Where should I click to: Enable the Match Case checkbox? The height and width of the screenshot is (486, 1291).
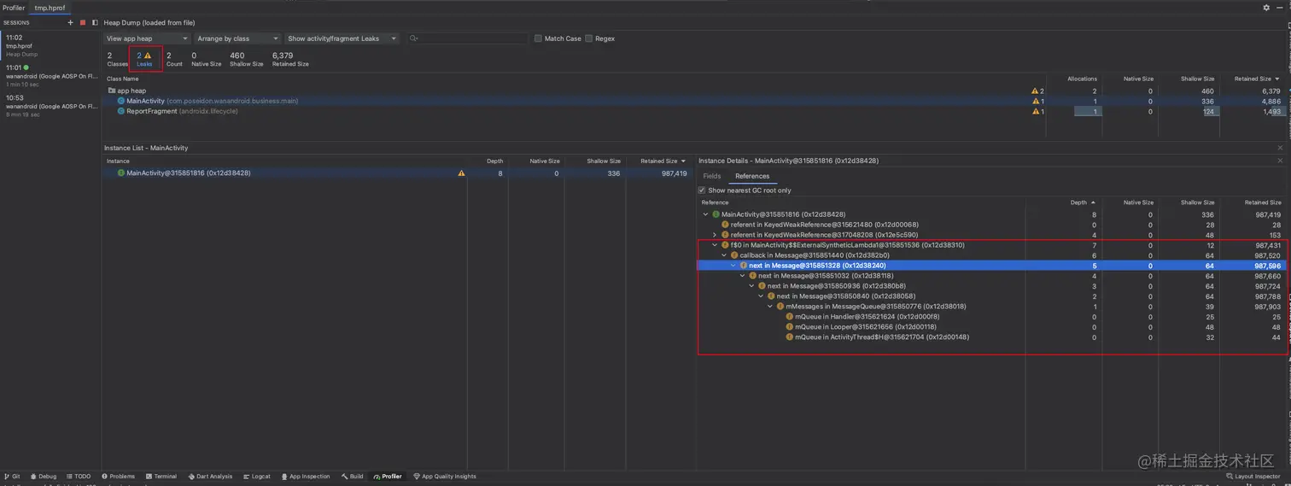tap(538, 38)
